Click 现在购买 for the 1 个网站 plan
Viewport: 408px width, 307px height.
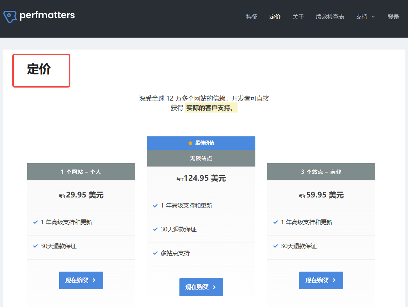(x=81, y=280)
